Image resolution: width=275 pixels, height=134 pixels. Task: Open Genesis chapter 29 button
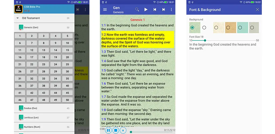pyautogui.click(x=56, y=71)
